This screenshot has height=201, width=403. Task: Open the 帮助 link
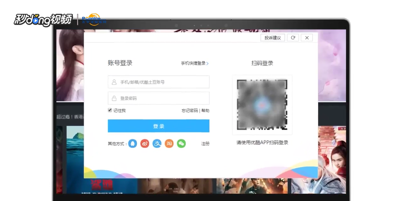(205, 110)
